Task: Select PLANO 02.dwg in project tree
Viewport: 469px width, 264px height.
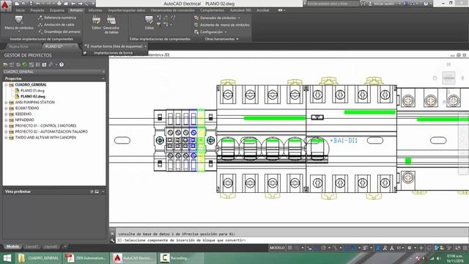Action: pos(33,96)
